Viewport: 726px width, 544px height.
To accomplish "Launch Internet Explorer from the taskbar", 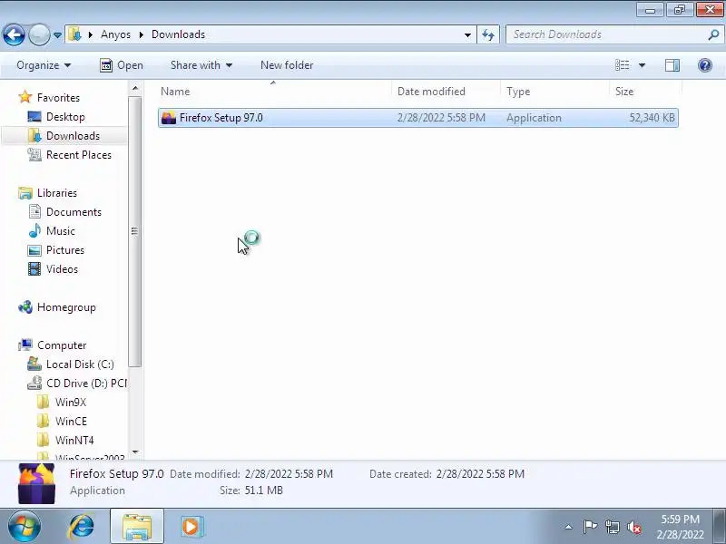I will 82,527.
